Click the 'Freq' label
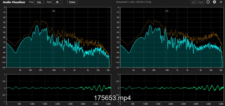225x106 pixels. (31, 2)
